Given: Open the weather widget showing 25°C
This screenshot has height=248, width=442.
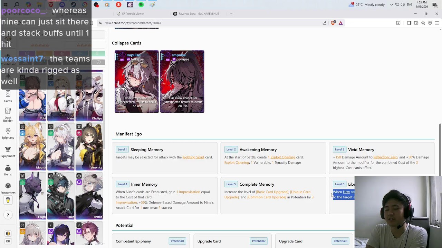Looking at the screenshot, I should 367,5.
